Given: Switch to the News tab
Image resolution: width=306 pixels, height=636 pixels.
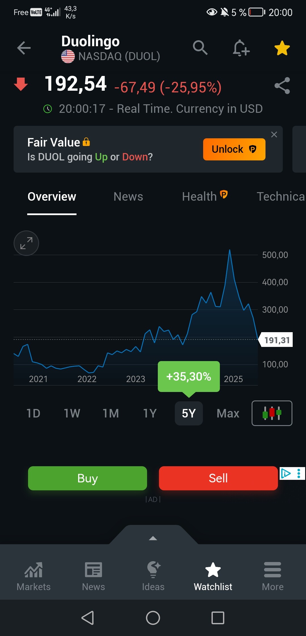Looking at the screenshot, I should pos(128,197).
